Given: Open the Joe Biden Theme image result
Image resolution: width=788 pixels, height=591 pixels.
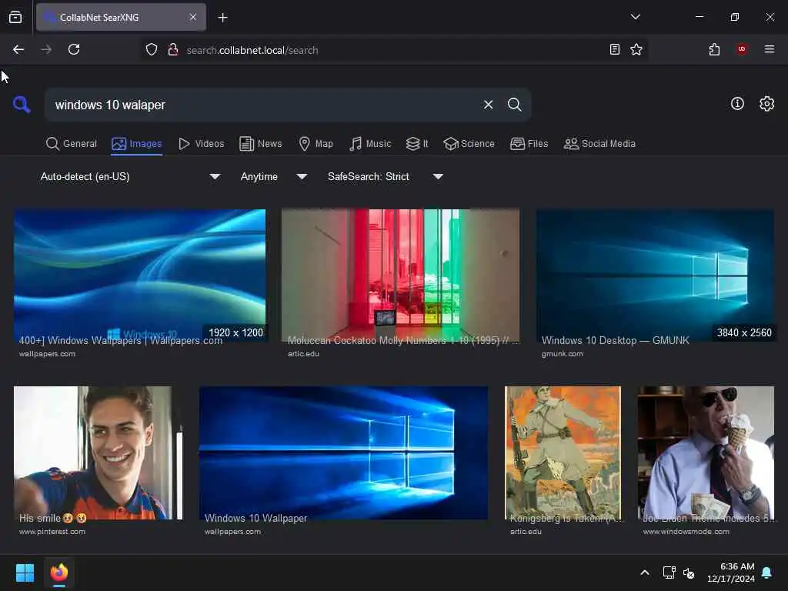Looking at the screenshot, I should coord(706,452).
